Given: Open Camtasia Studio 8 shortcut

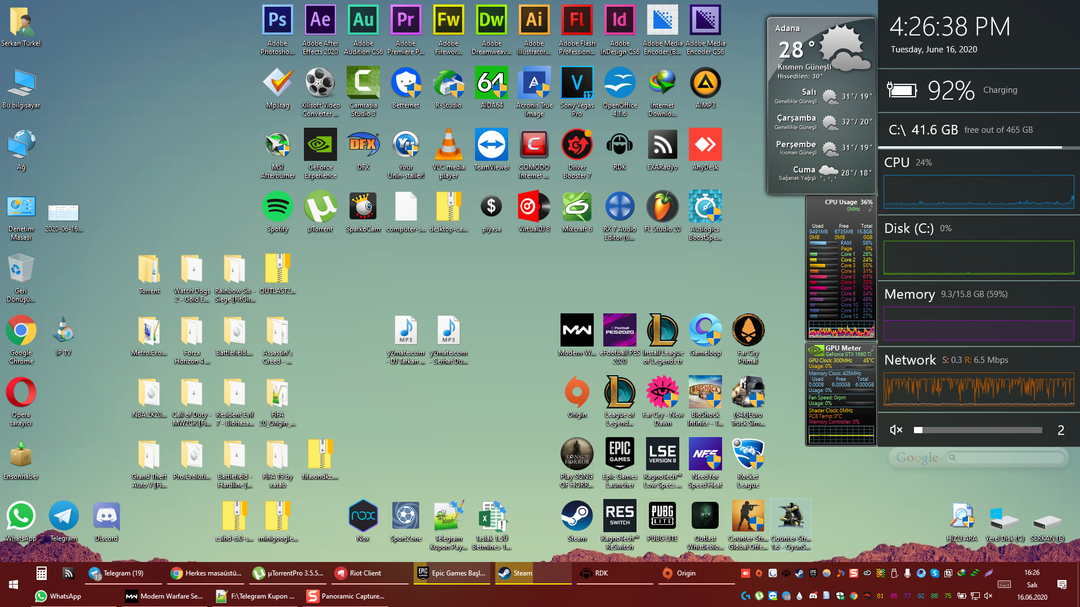Looking at the screenshot, I should (x=363, y=92).
